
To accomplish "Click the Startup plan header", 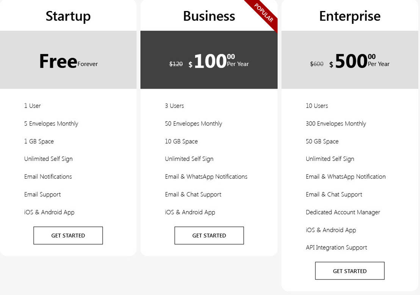I will 68,16.
